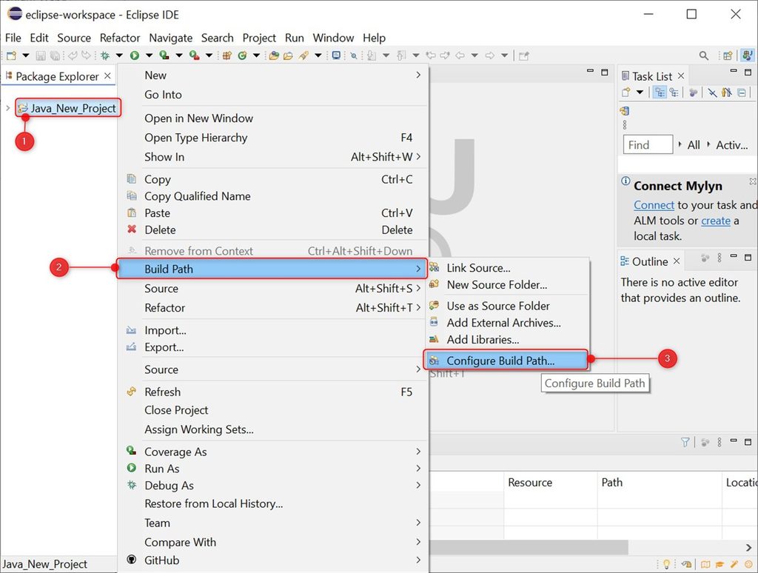
Task: Close the Task List tab
Action: 681,76
